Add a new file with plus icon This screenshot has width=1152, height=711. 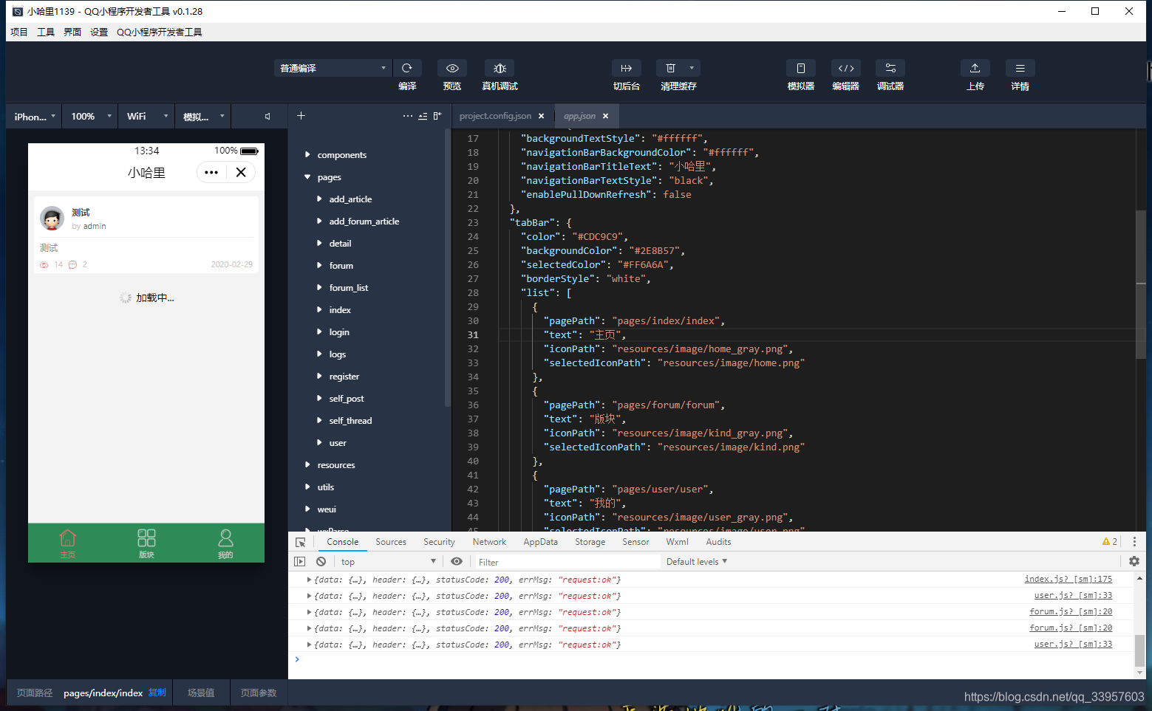point(301,115)
